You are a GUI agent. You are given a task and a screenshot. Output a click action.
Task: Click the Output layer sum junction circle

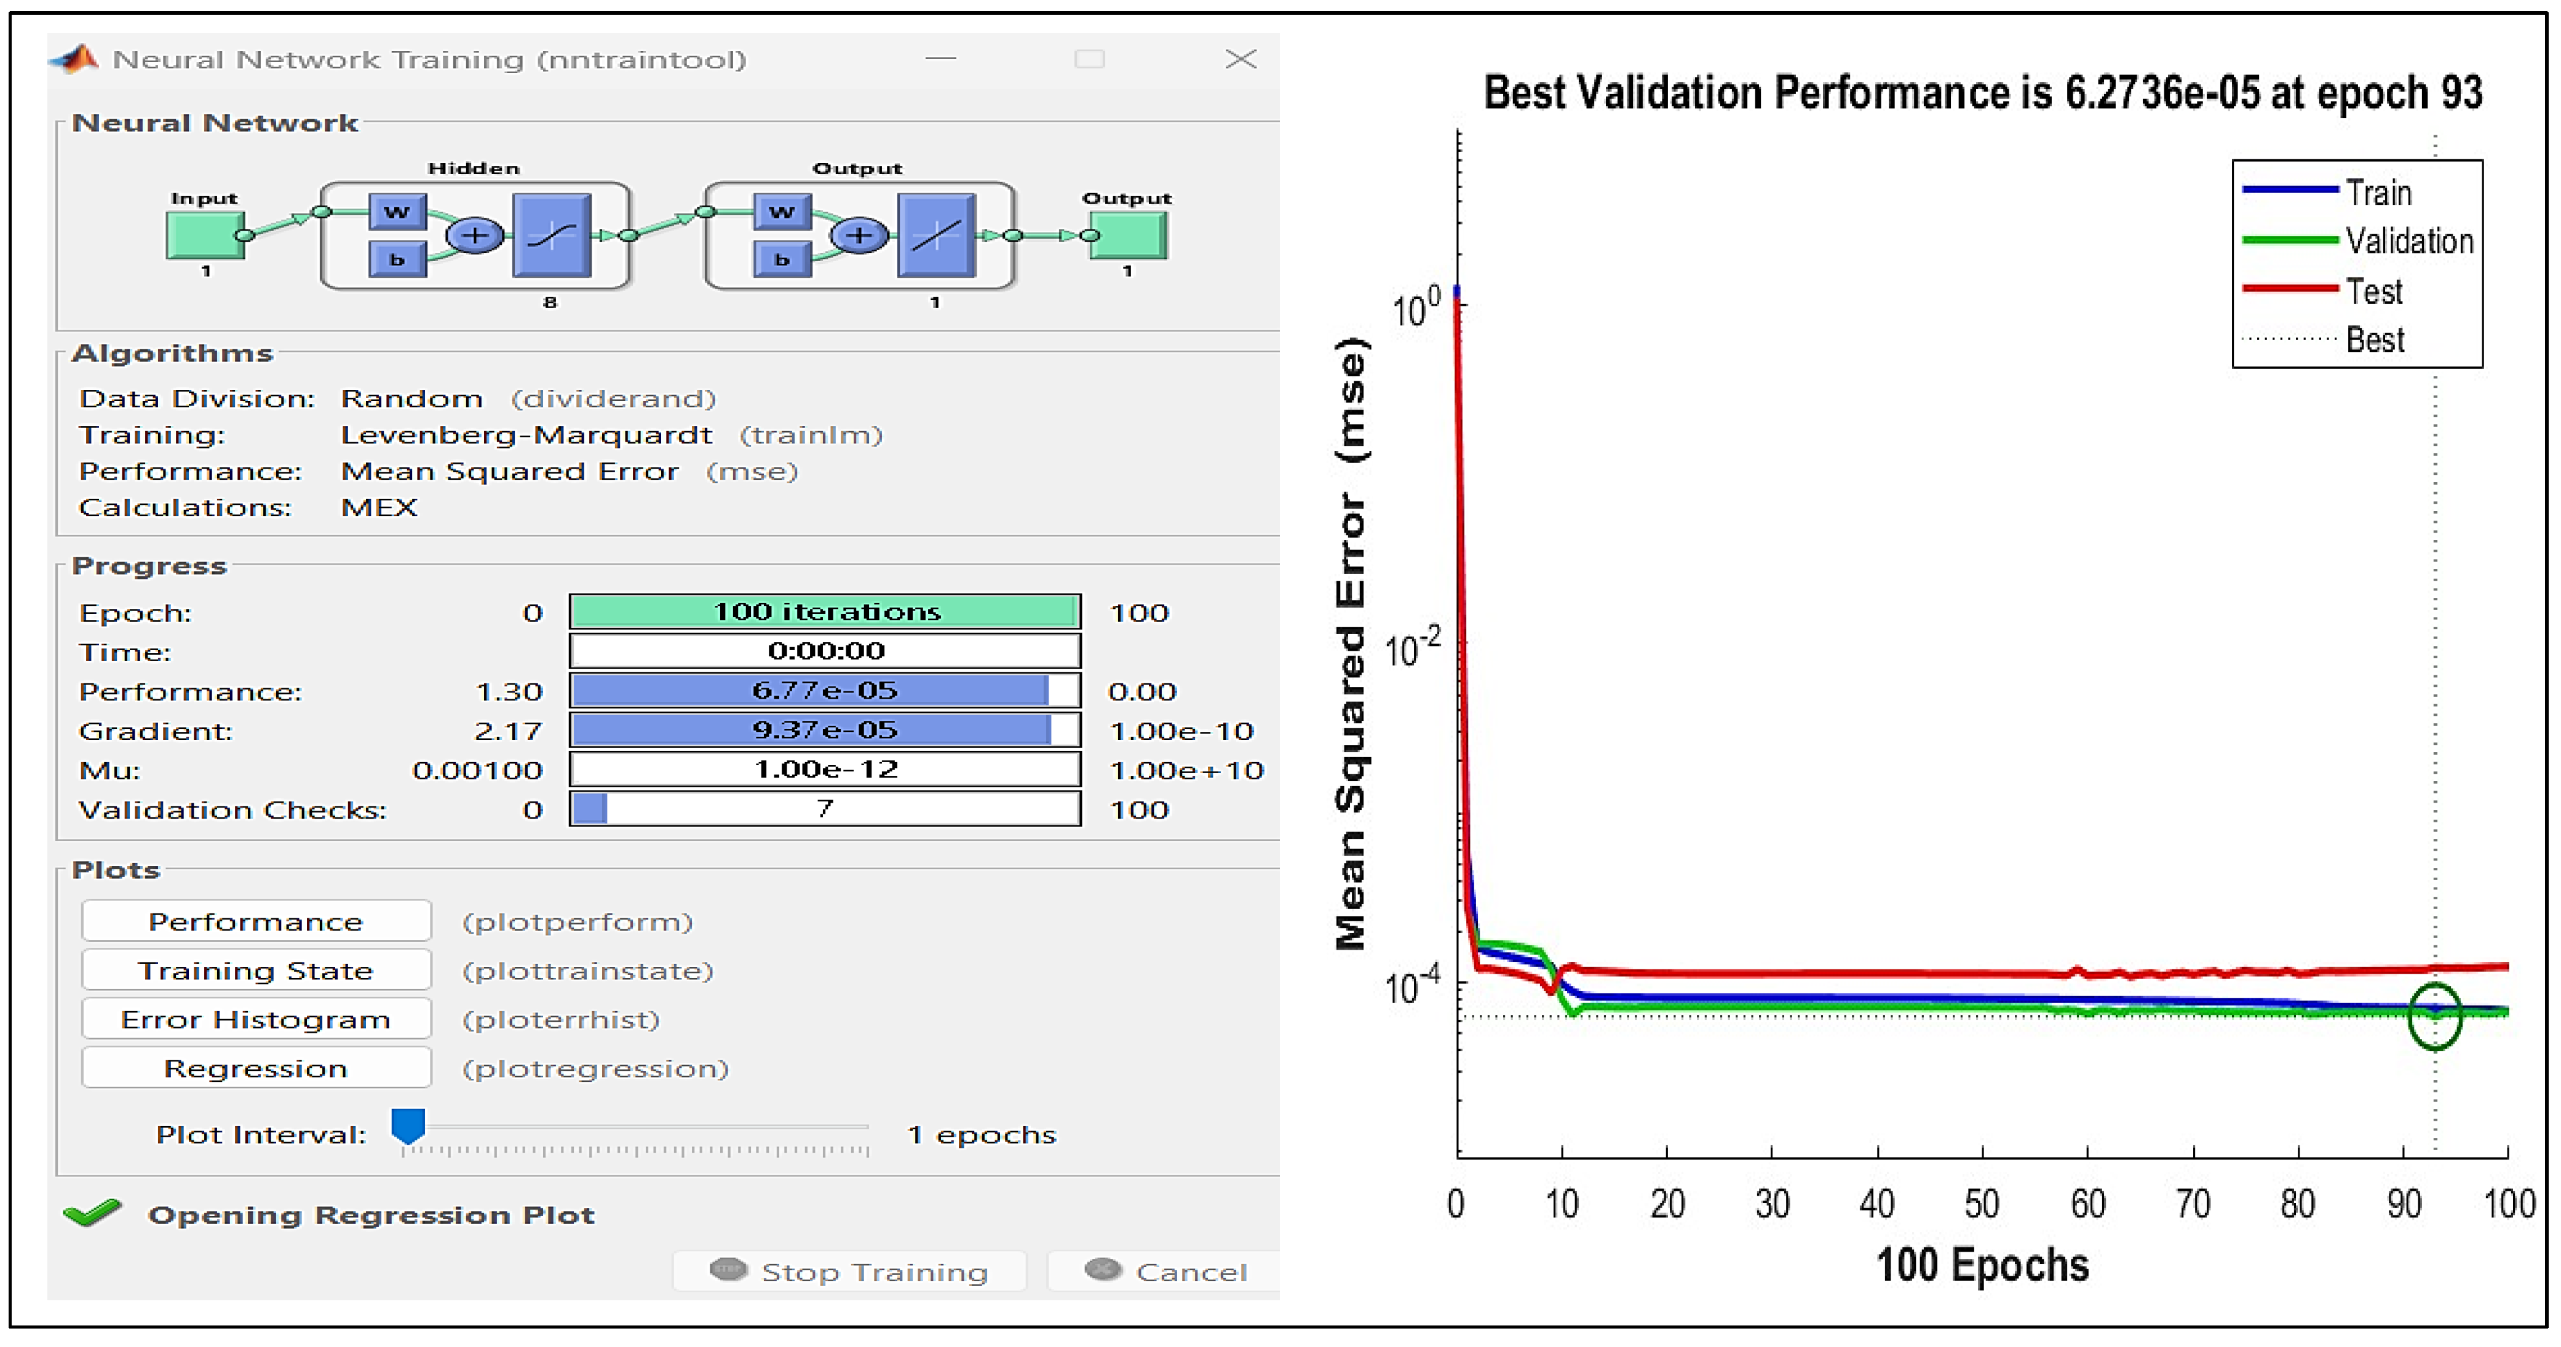[x=858, y=236]
